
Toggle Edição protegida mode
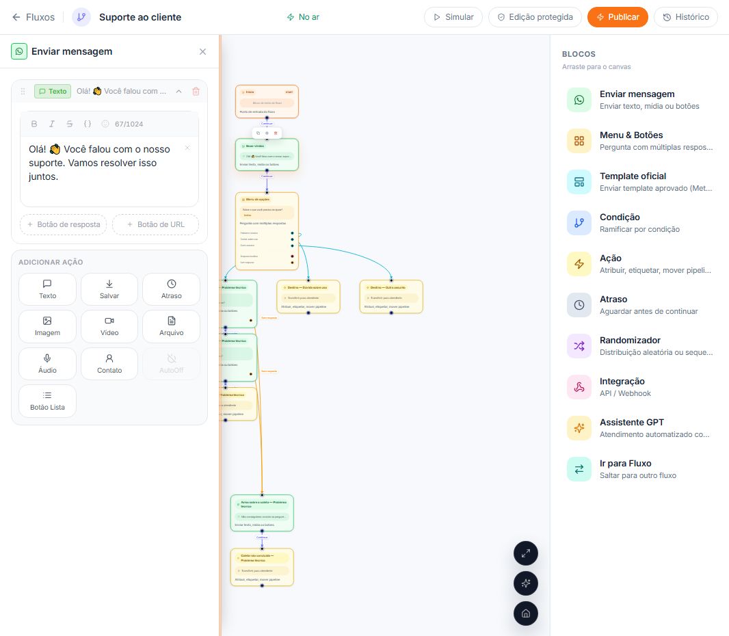(535, 17)
